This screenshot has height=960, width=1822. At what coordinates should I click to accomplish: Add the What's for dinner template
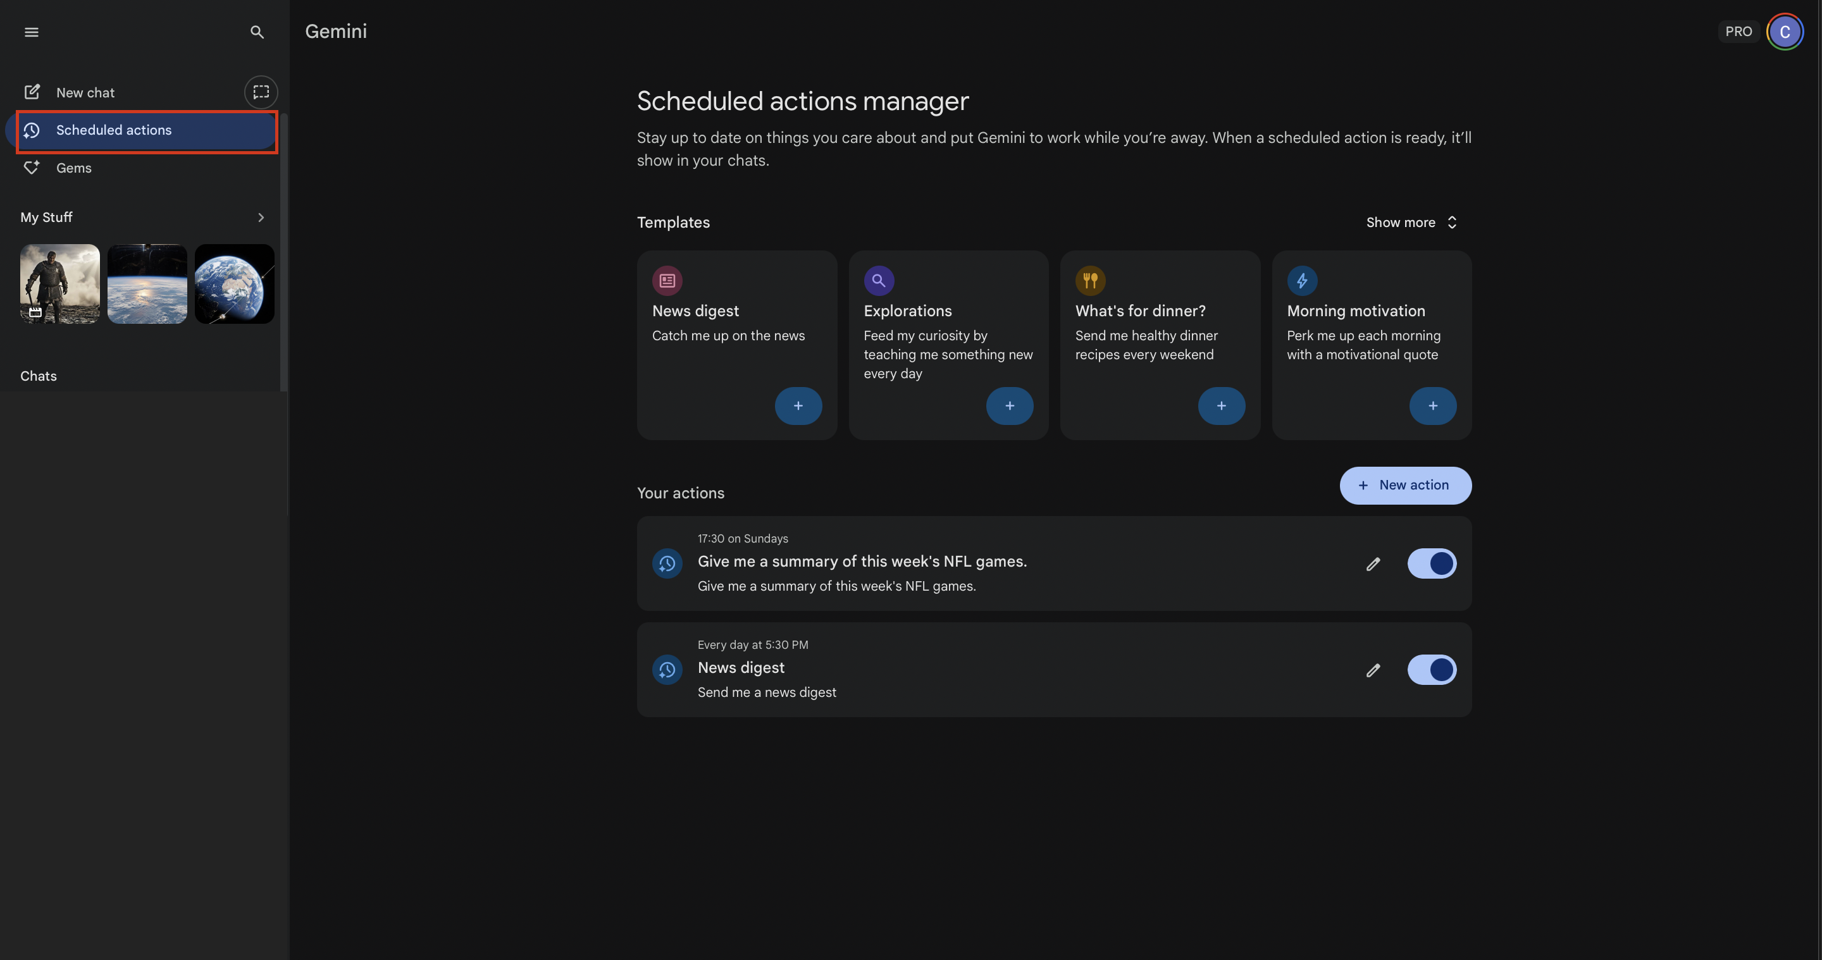pyautogui.click(x=1222, y=406)
